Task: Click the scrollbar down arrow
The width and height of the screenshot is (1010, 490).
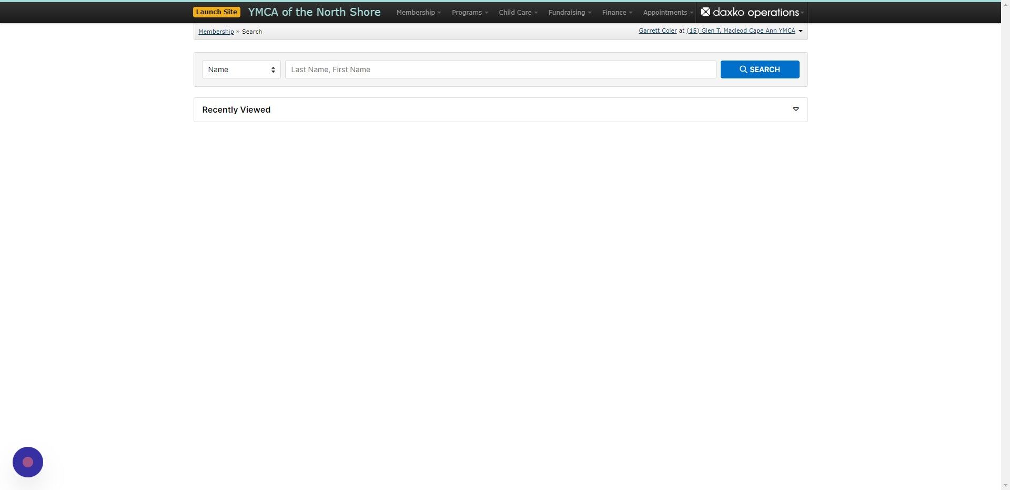Action: pos(1005,485)
